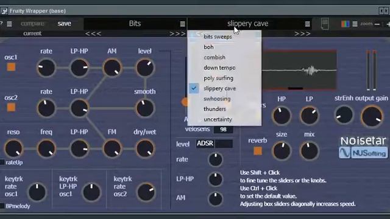Click the NUSofting logo

click(363, 153)
